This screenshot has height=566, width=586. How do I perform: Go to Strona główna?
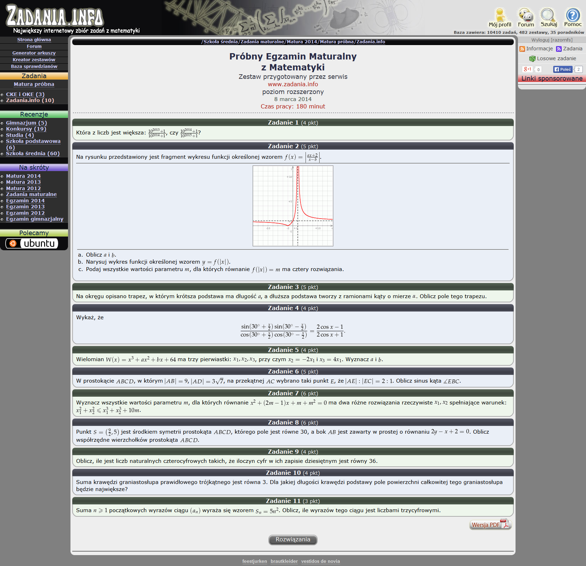[x=34, y=40]
